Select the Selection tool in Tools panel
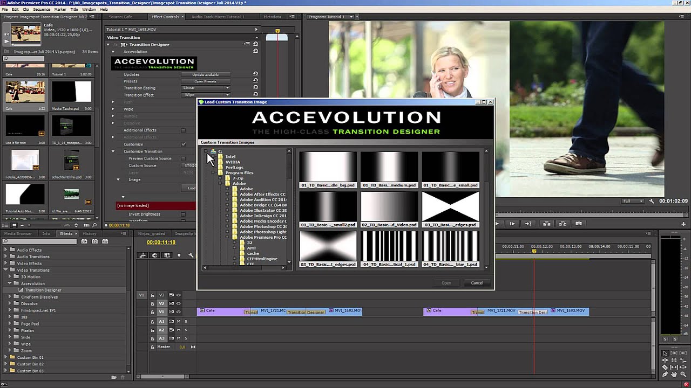Image resolution: width=691 pixels, height=388 pixels. (665, 353)
